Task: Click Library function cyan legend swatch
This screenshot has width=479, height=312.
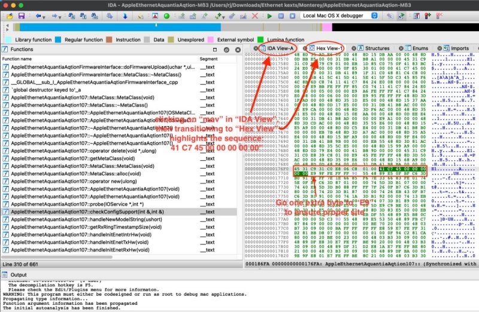Action: pyautogui.click(x=9, y=39)
